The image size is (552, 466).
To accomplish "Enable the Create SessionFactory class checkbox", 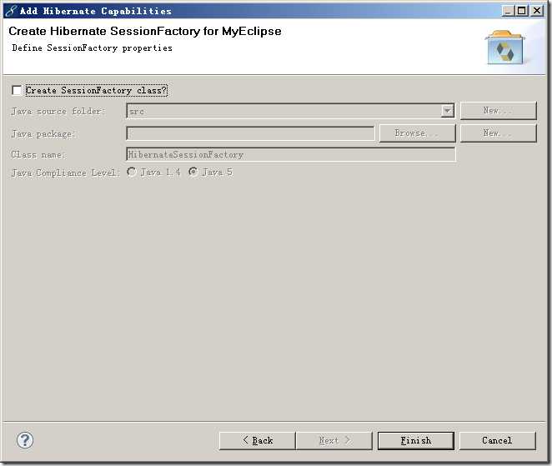I will coord(17,91).
